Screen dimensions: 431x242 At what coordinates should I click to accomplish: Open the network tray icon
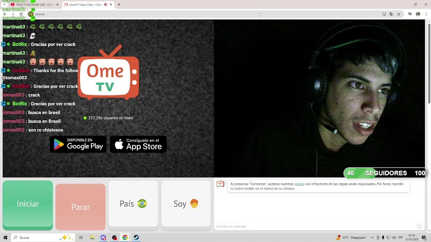[x=389, y=238]
